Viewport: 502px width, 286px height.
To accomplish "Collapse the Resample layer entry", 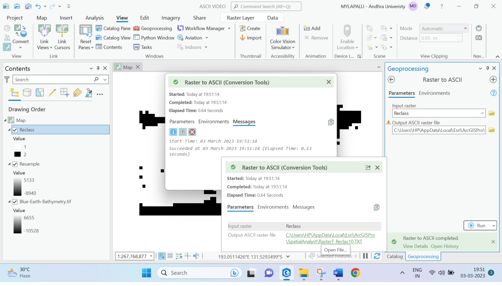I will 9,164.
